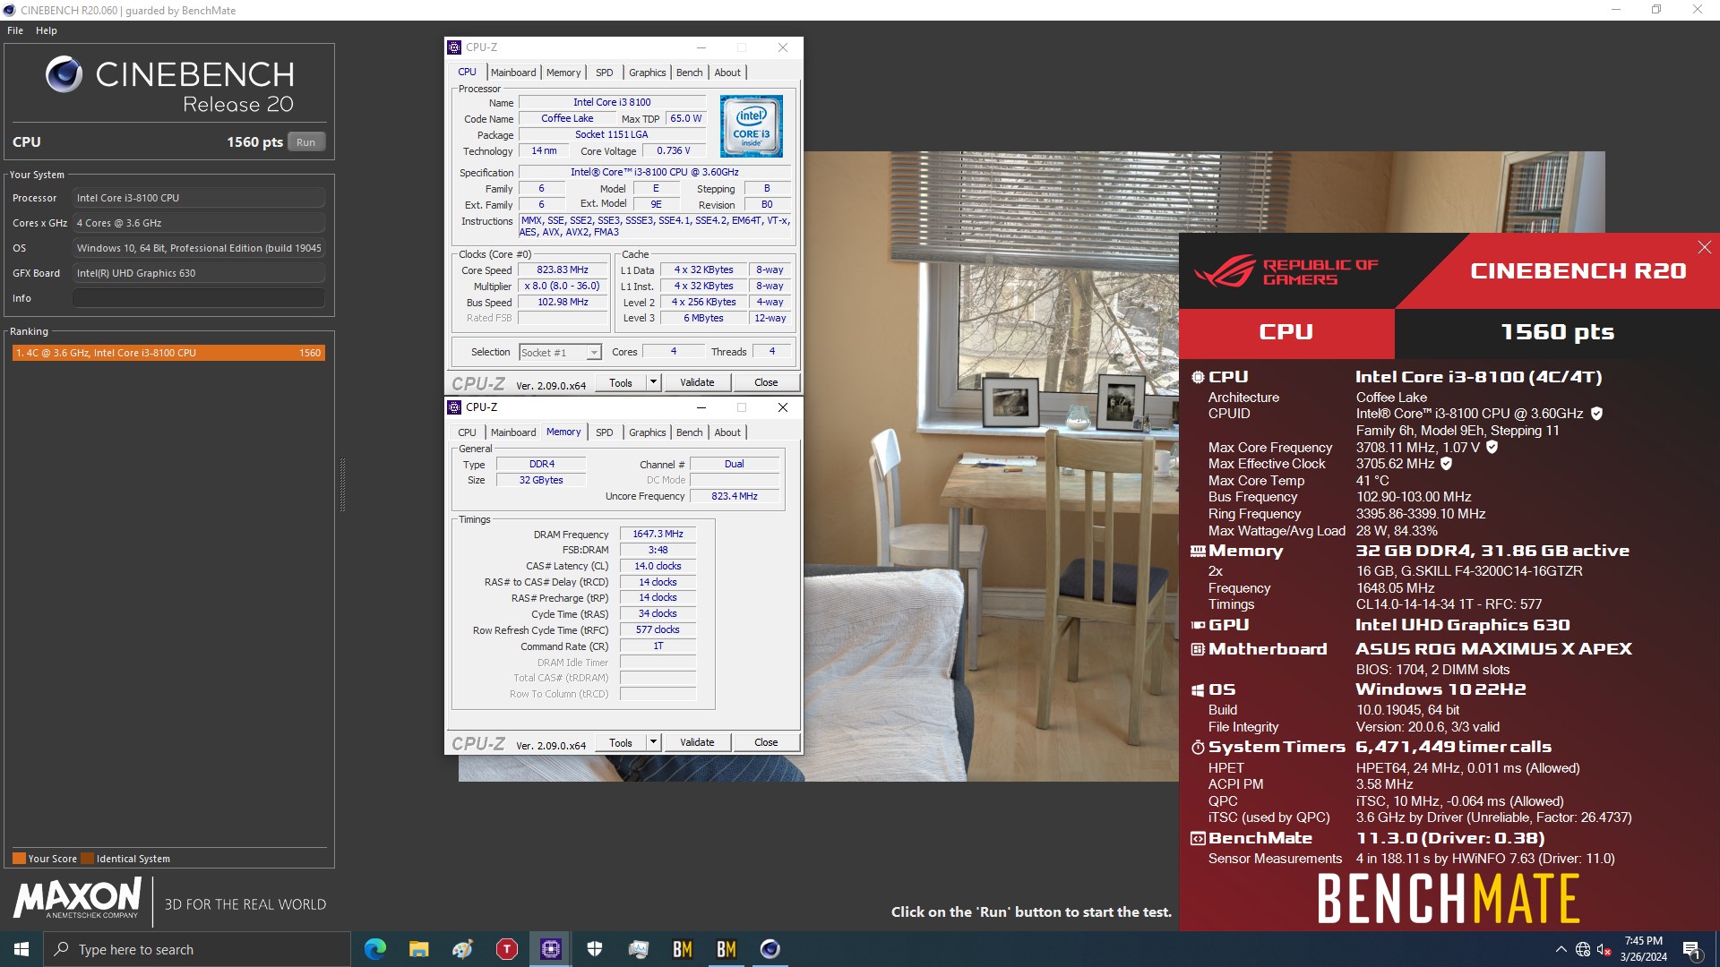Click the Your Score orange legend swatch

(19, 858)
